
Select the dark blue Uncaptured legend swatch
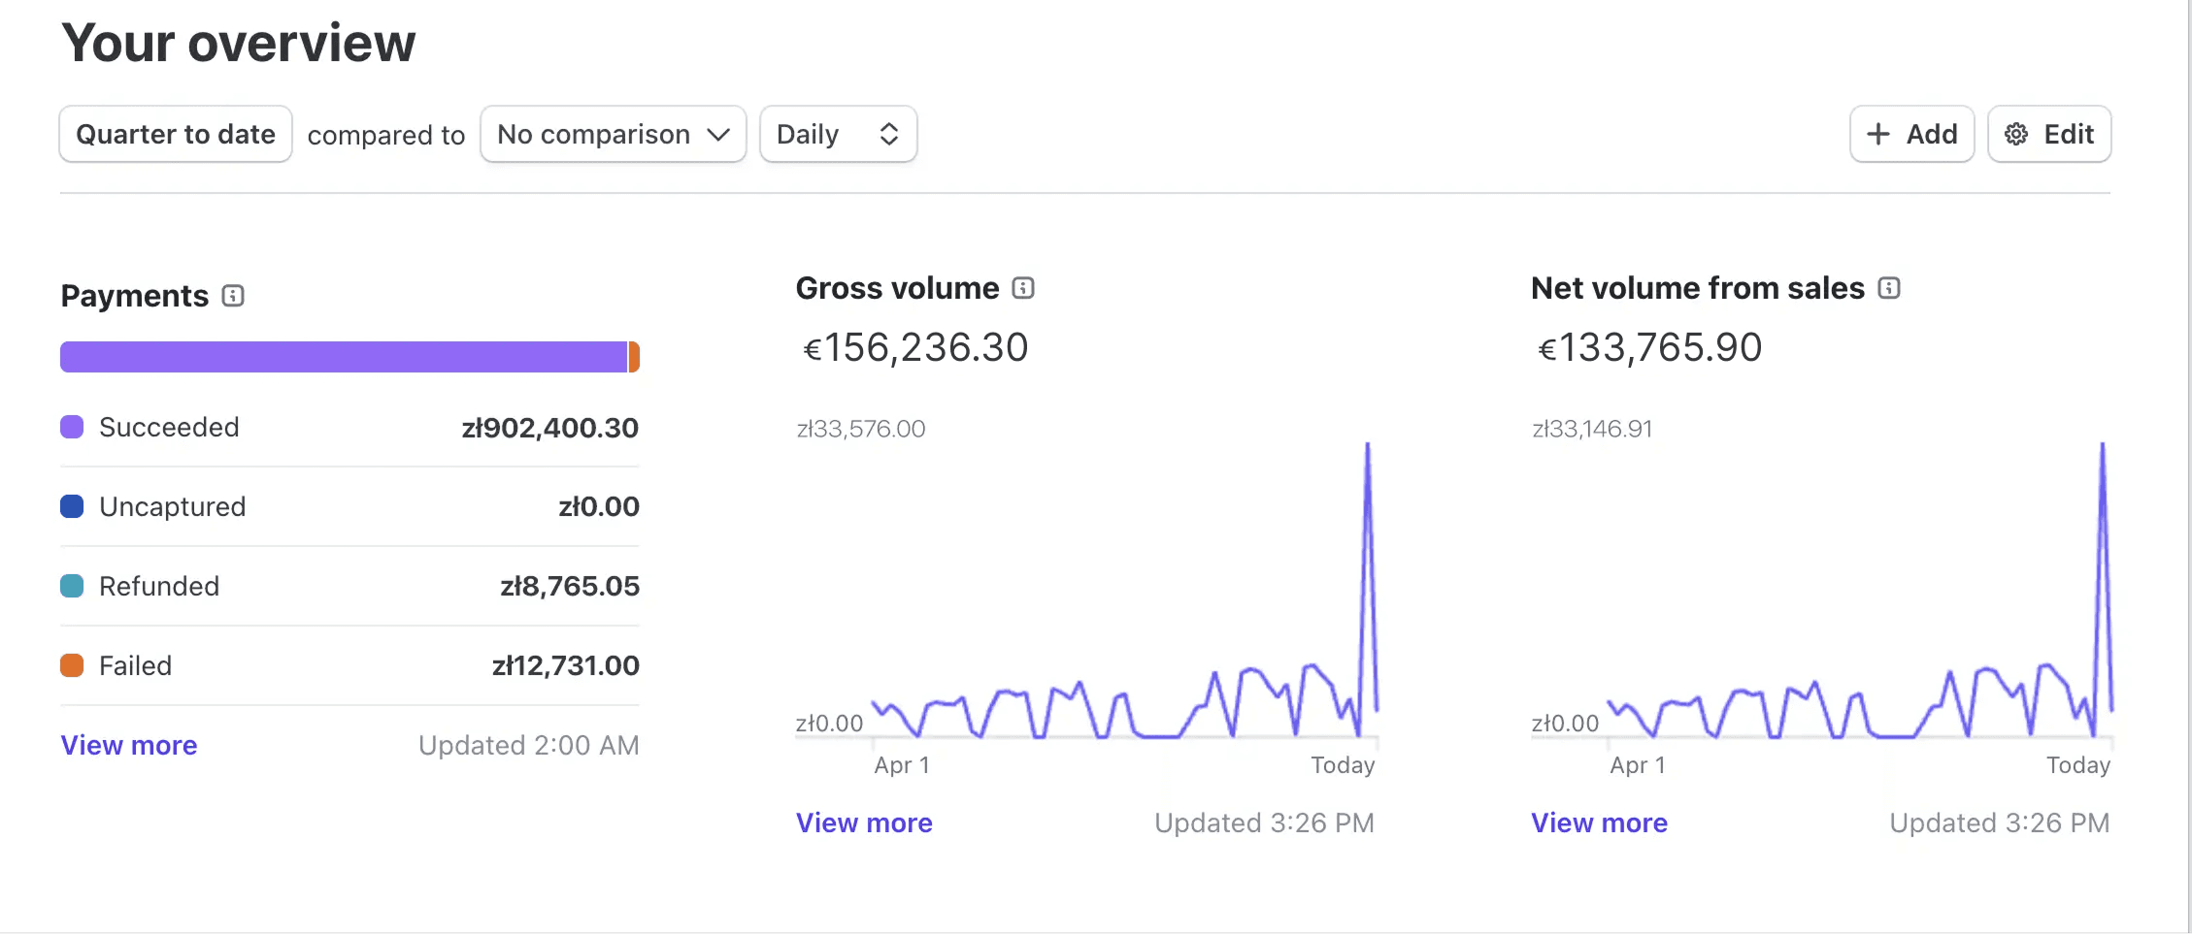(72, 506)
